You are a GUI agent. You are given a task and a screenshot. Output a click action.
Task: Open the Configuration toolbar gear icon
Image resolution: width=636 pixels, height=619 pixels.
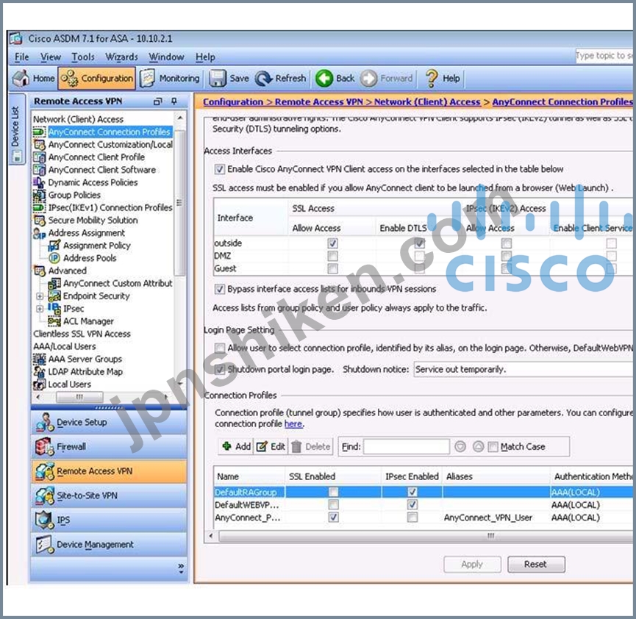tap(70, 78)
